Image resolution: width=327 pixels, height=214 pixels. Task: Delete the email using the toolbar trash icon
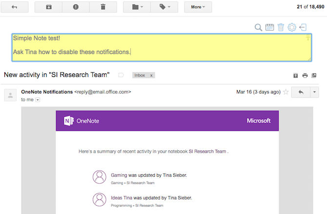[102, 7]
